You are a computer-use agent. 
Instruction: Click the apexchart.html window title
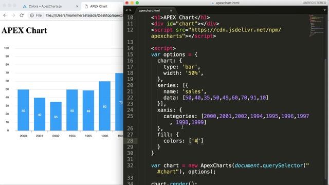click(227, 3)
